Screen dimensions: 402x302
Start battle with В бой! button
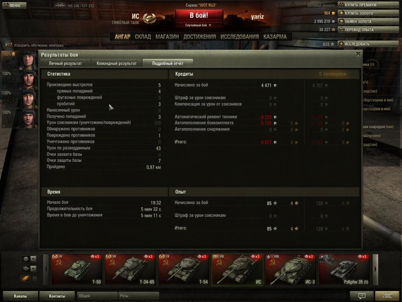click(199, 15)
